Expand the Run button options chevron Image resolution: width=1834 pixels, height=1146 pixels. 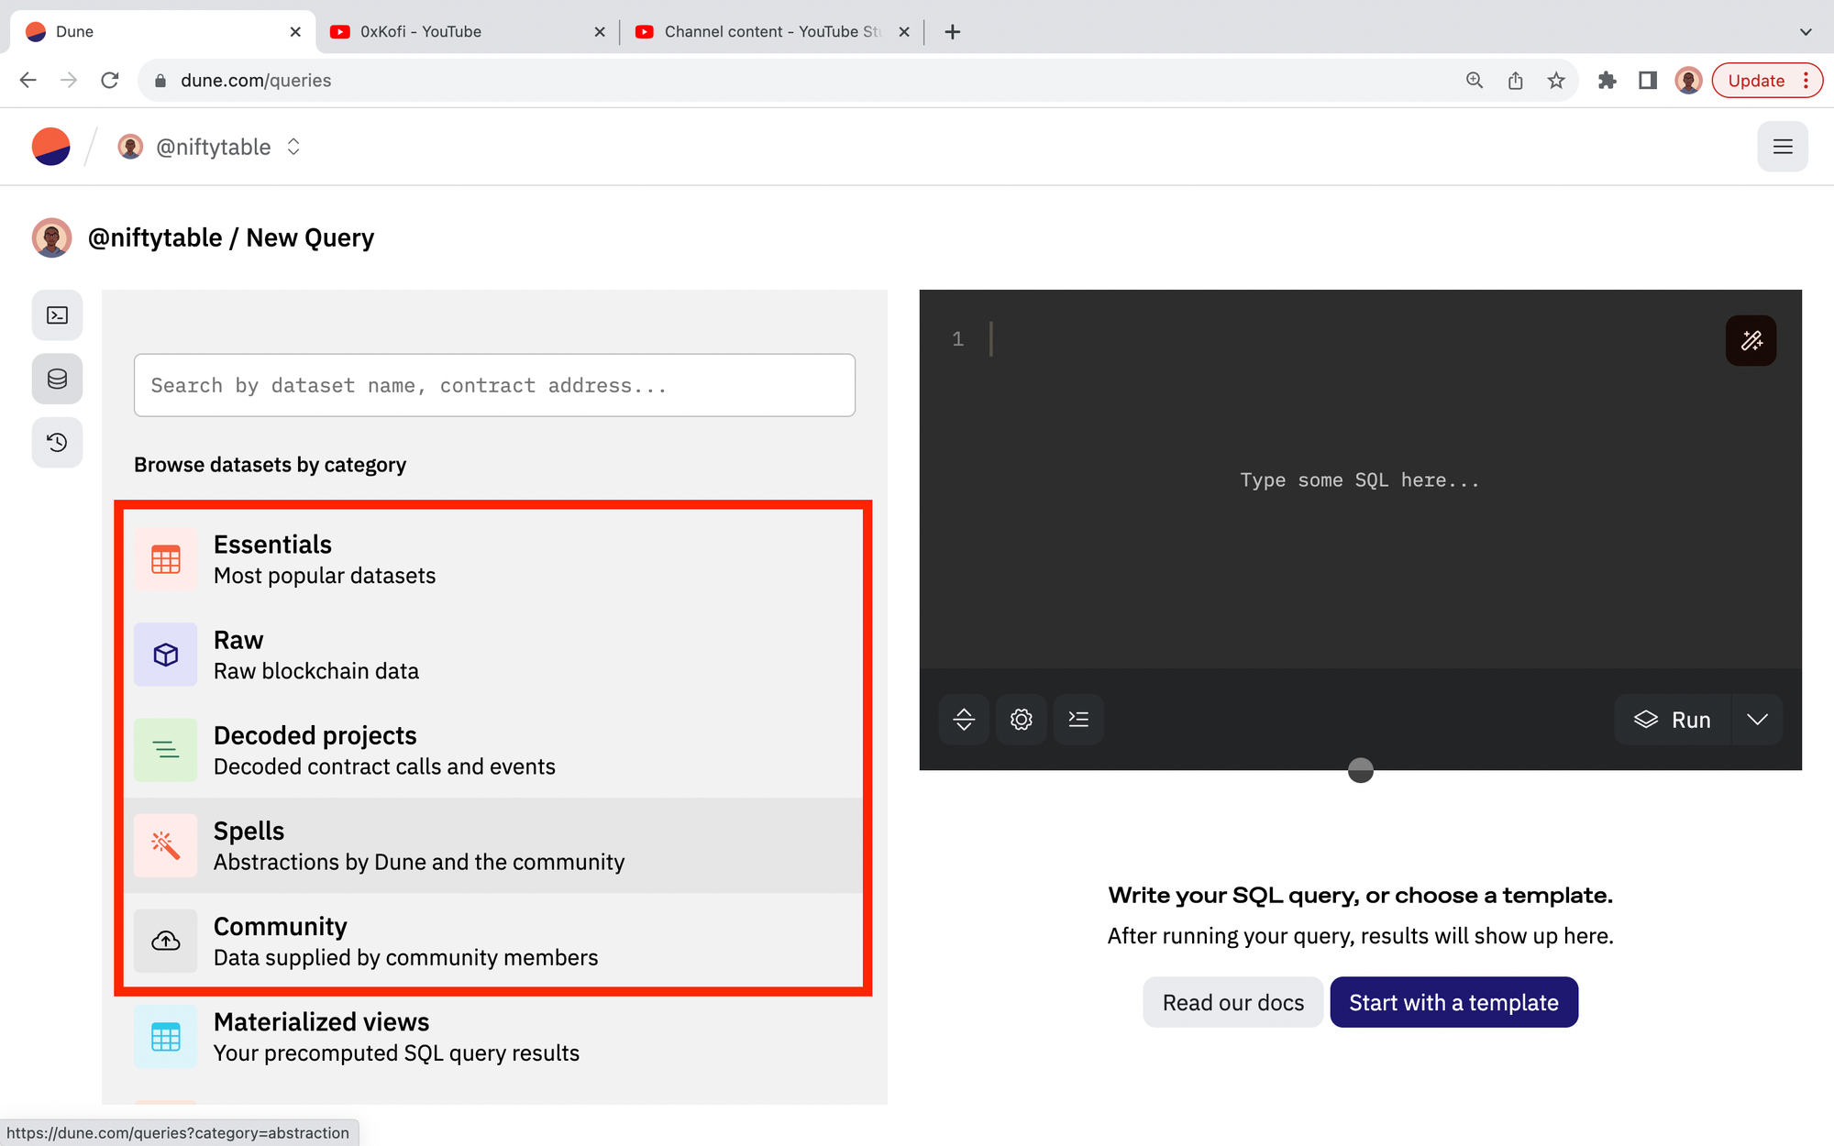click(1757, 720)
